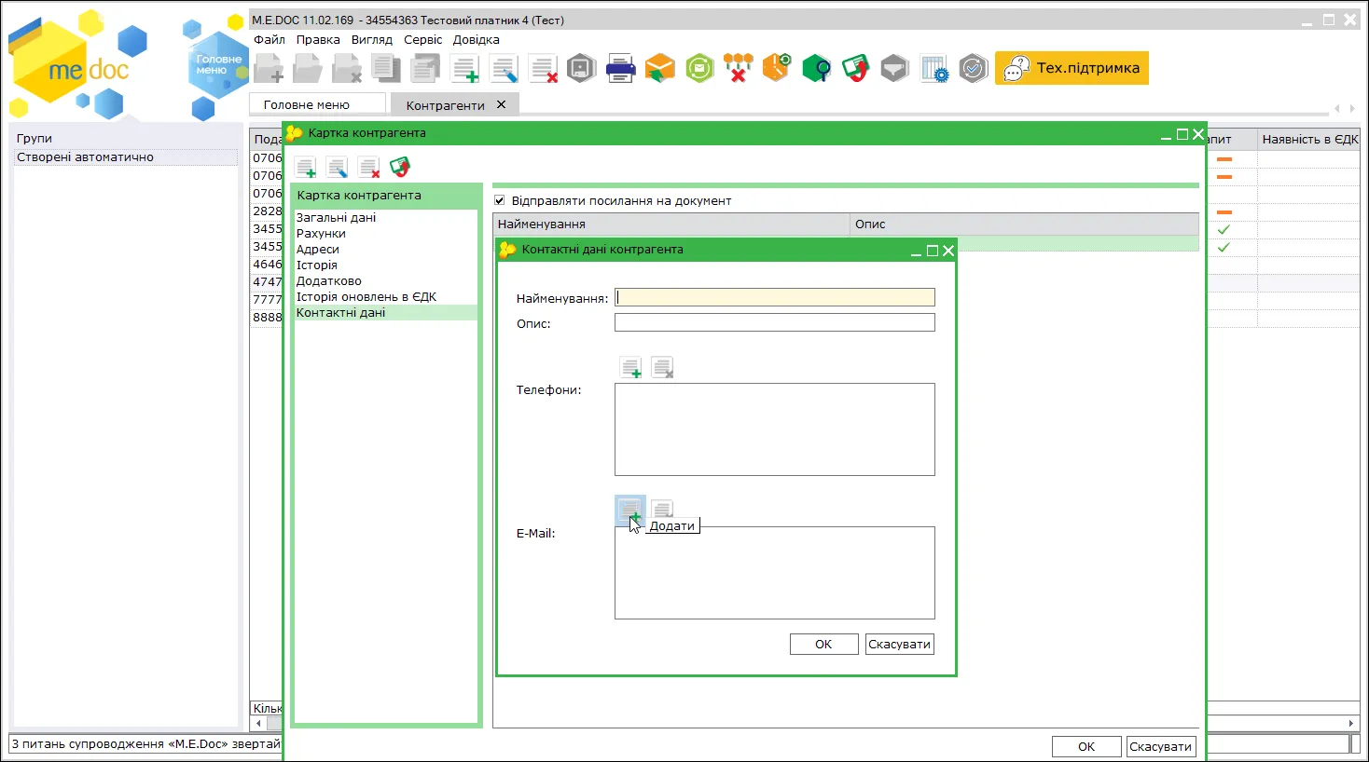Click the delete e-mail icon

click(662, 510)
